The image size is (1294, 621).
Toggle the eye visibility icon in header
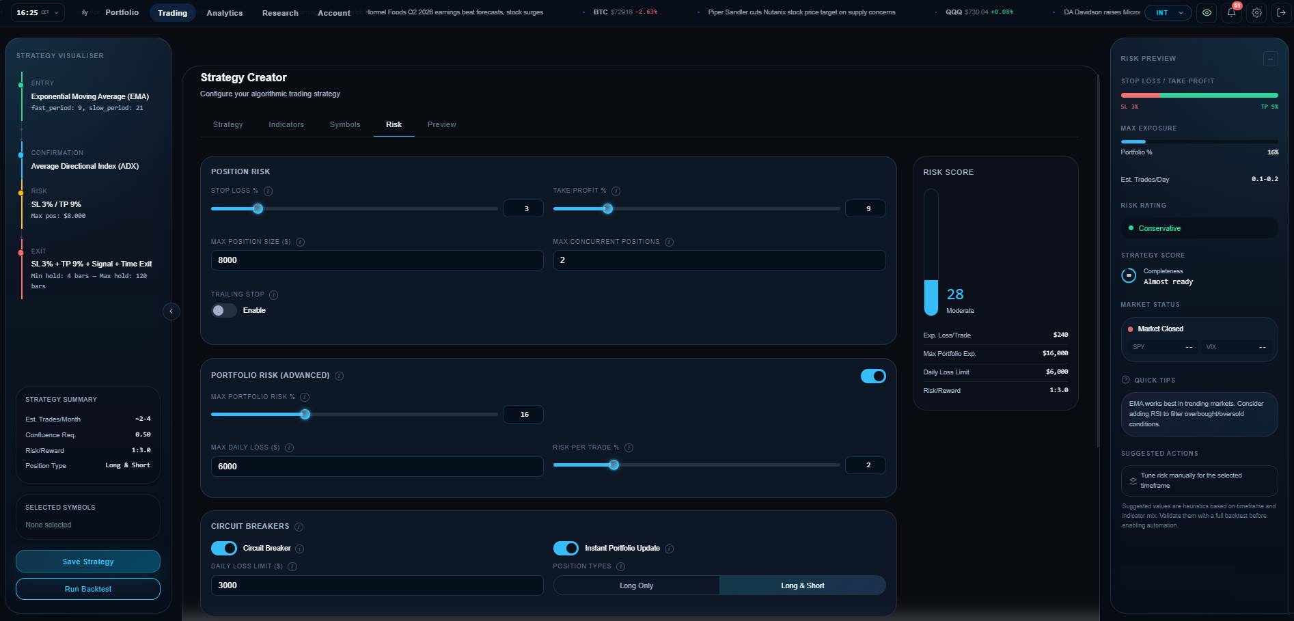point(1207,12)
